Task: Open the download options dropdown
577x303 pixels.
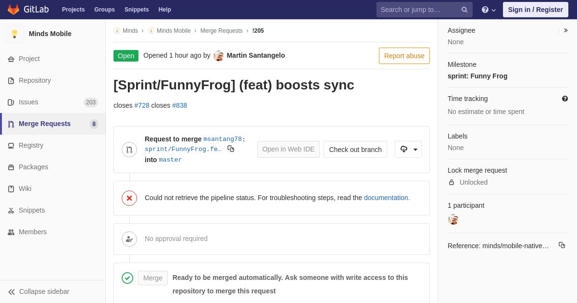Action: coord(408,150)
